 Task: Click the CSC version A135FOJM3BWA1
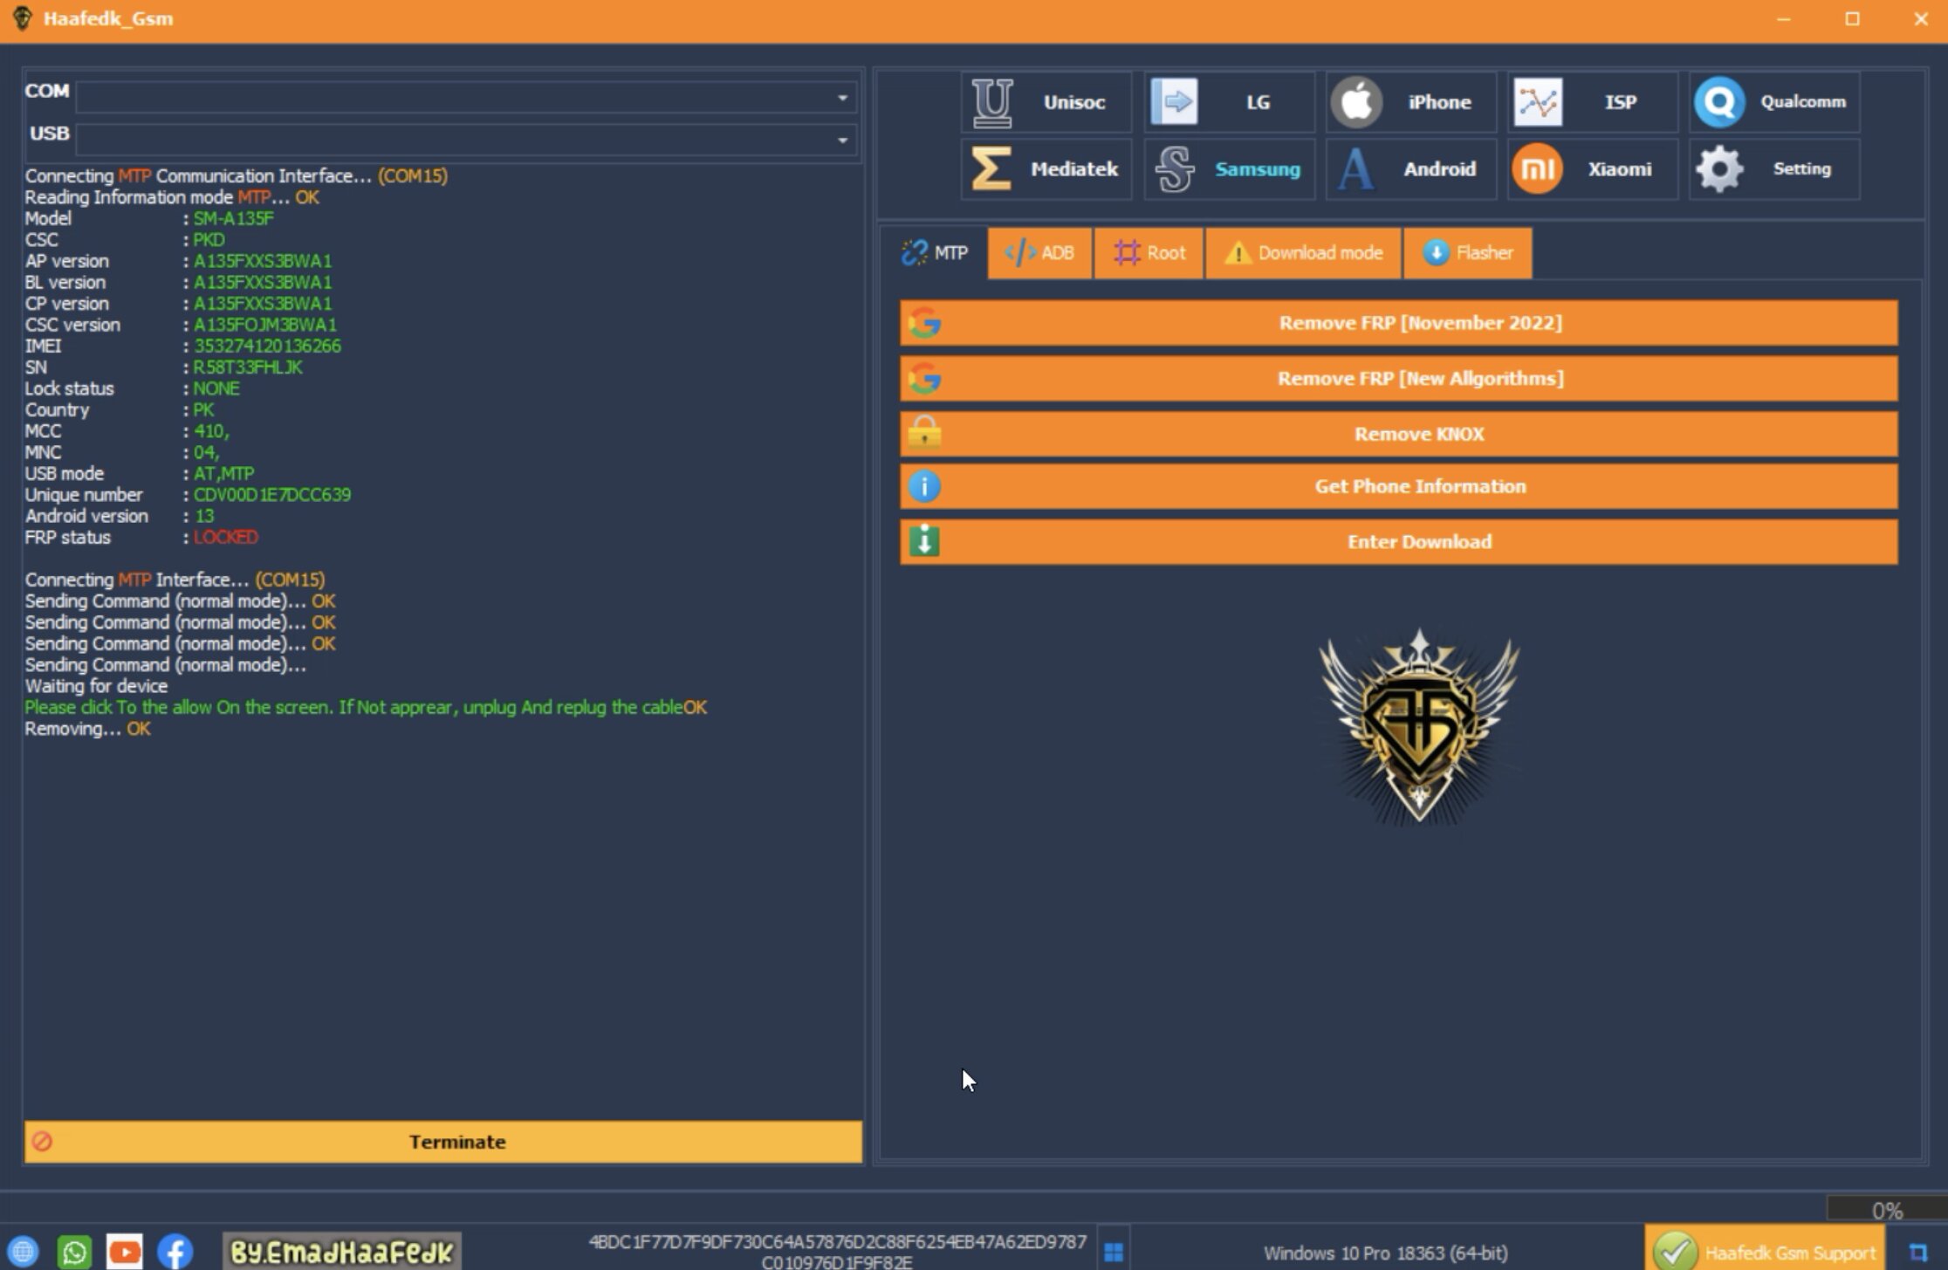click(x=265, y=325)
